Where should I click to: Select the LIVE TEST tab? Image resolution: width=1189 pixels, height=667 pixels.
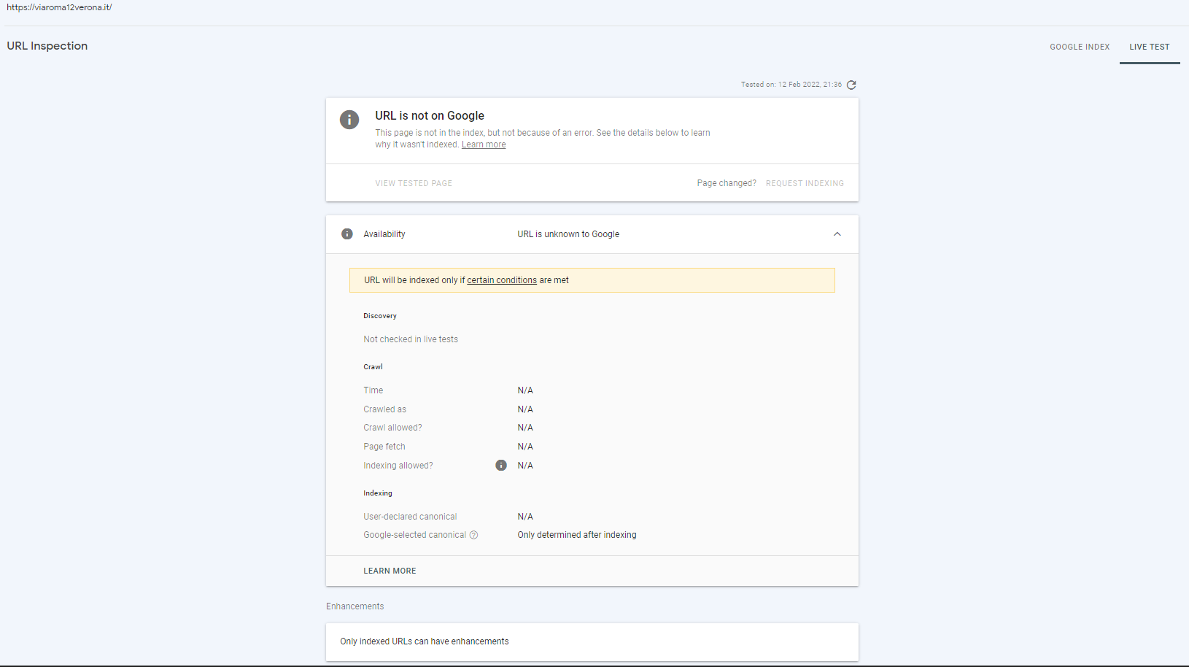[x=1150, y=46]
